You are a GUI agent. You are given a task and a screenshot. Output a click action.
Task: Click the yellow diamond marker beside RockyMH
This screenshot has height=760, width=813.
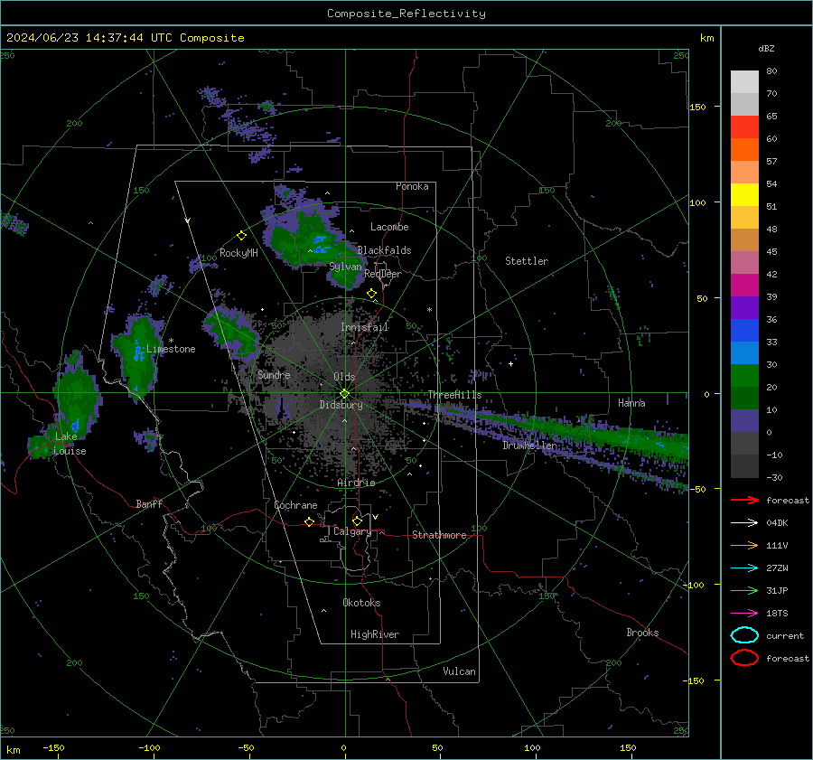click(241, 236)
